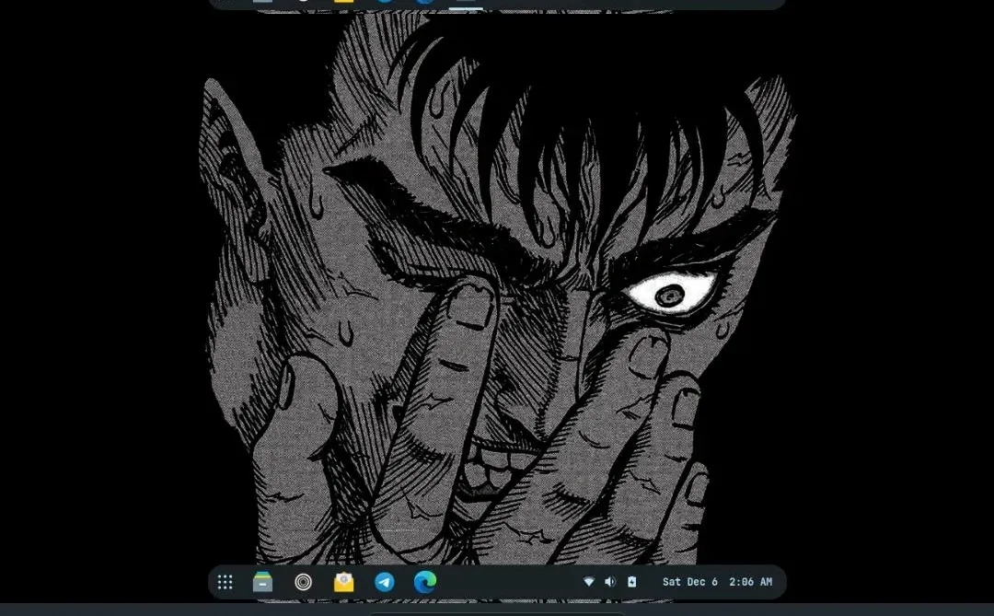Launch the concentric circles app icon
This screenshot has height=616, width=994.
304,582
